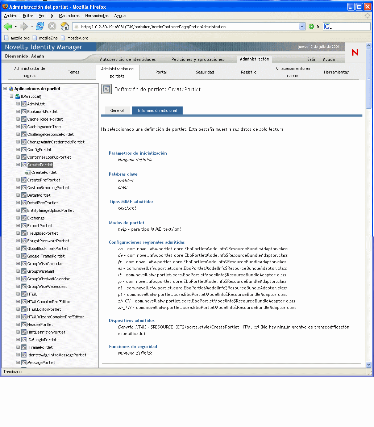Image resolution: width=374 pixels, height=427 pixels.
Task: Click the DetailPortlet icon in tree
Action: (x=24, y=195)
